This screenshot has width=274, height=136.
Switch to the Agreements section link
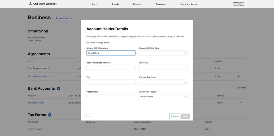click(x=64, y=18)
